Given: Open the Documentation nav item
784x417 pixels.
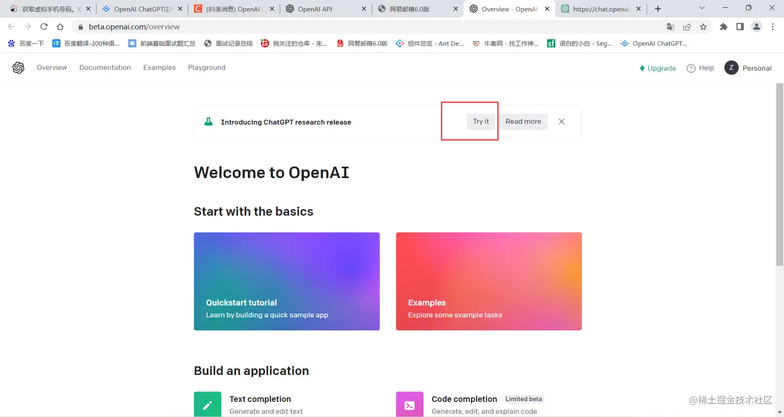Looking at the screenshot, I should coord(105,68).
